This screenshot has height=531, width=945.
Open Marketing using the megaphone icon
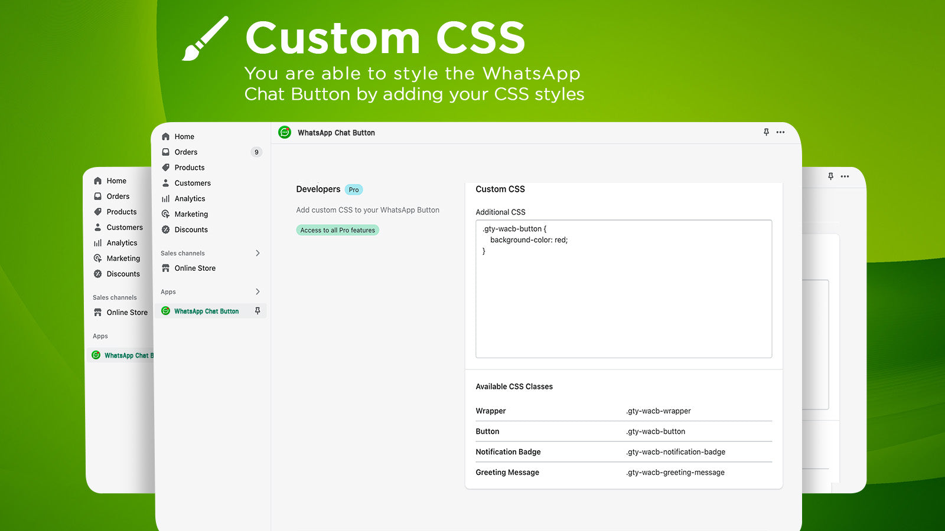pos(166,214)
